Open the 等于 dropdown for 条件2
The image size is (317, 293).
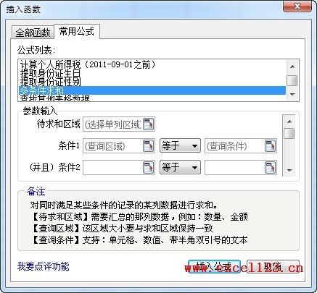pos(180,167)
